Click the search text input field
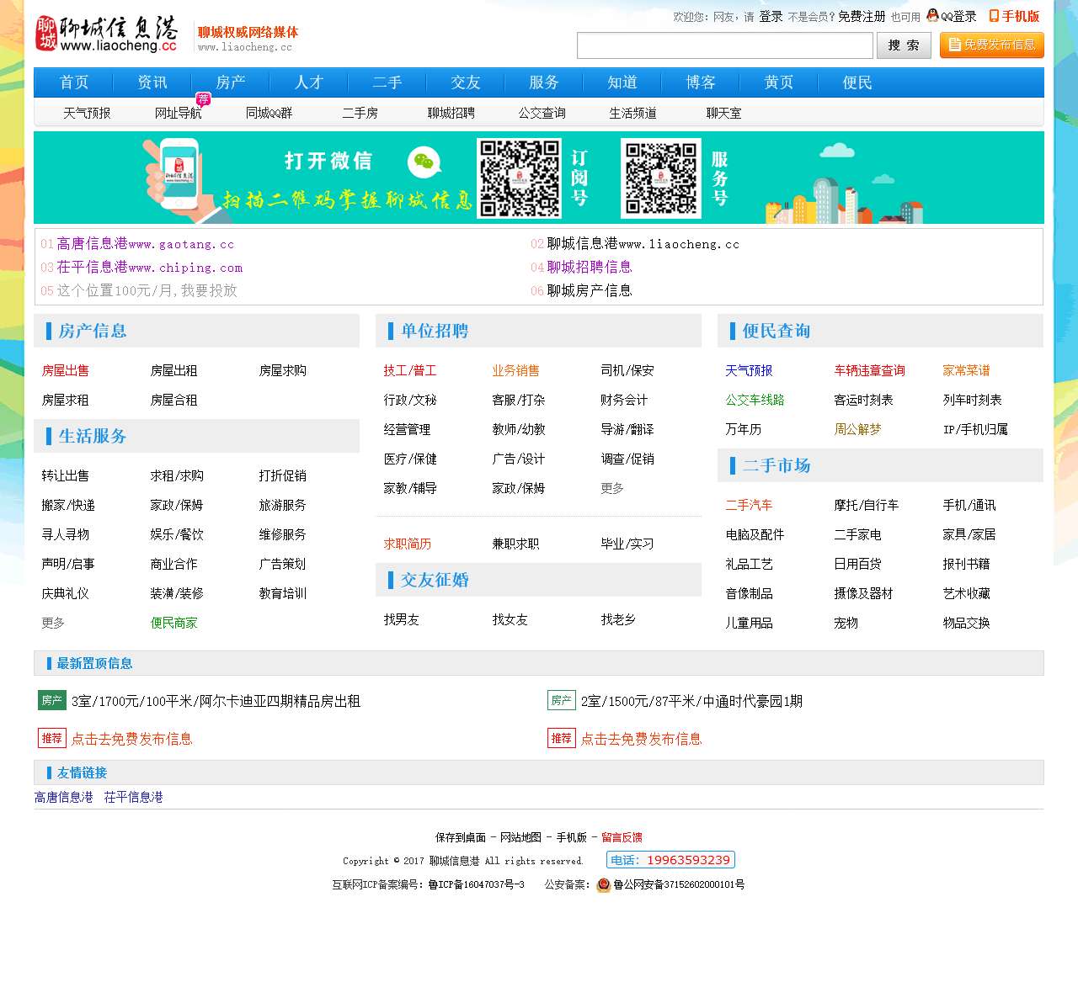The image size is (1078, 982). [x=725, y=45]
